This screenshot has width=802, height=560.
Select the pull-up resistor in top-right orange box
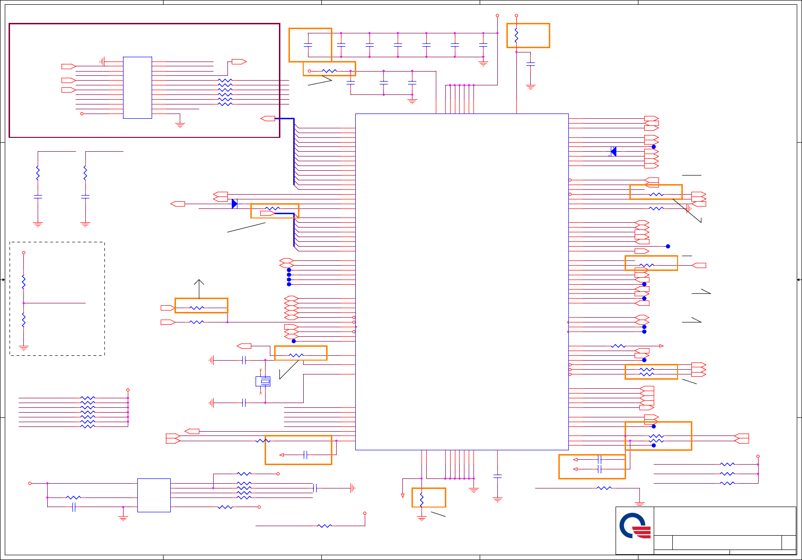(516, 35)
